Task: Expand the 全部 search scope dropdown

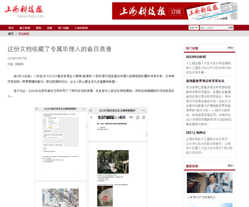Action: [x=194, y=28]
